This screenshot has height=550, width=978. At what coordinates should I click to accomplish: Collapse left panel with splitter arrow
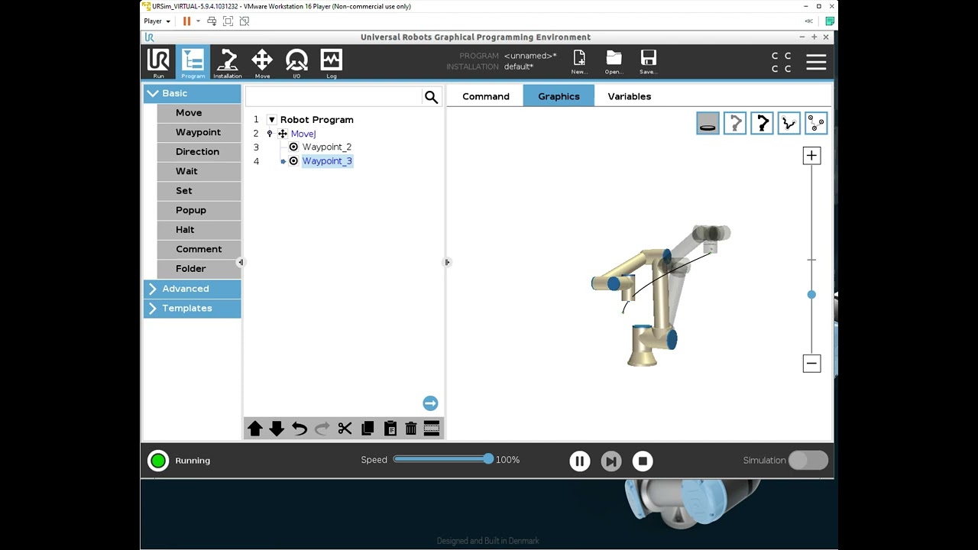pyautogui.click(x=241, y=262)
